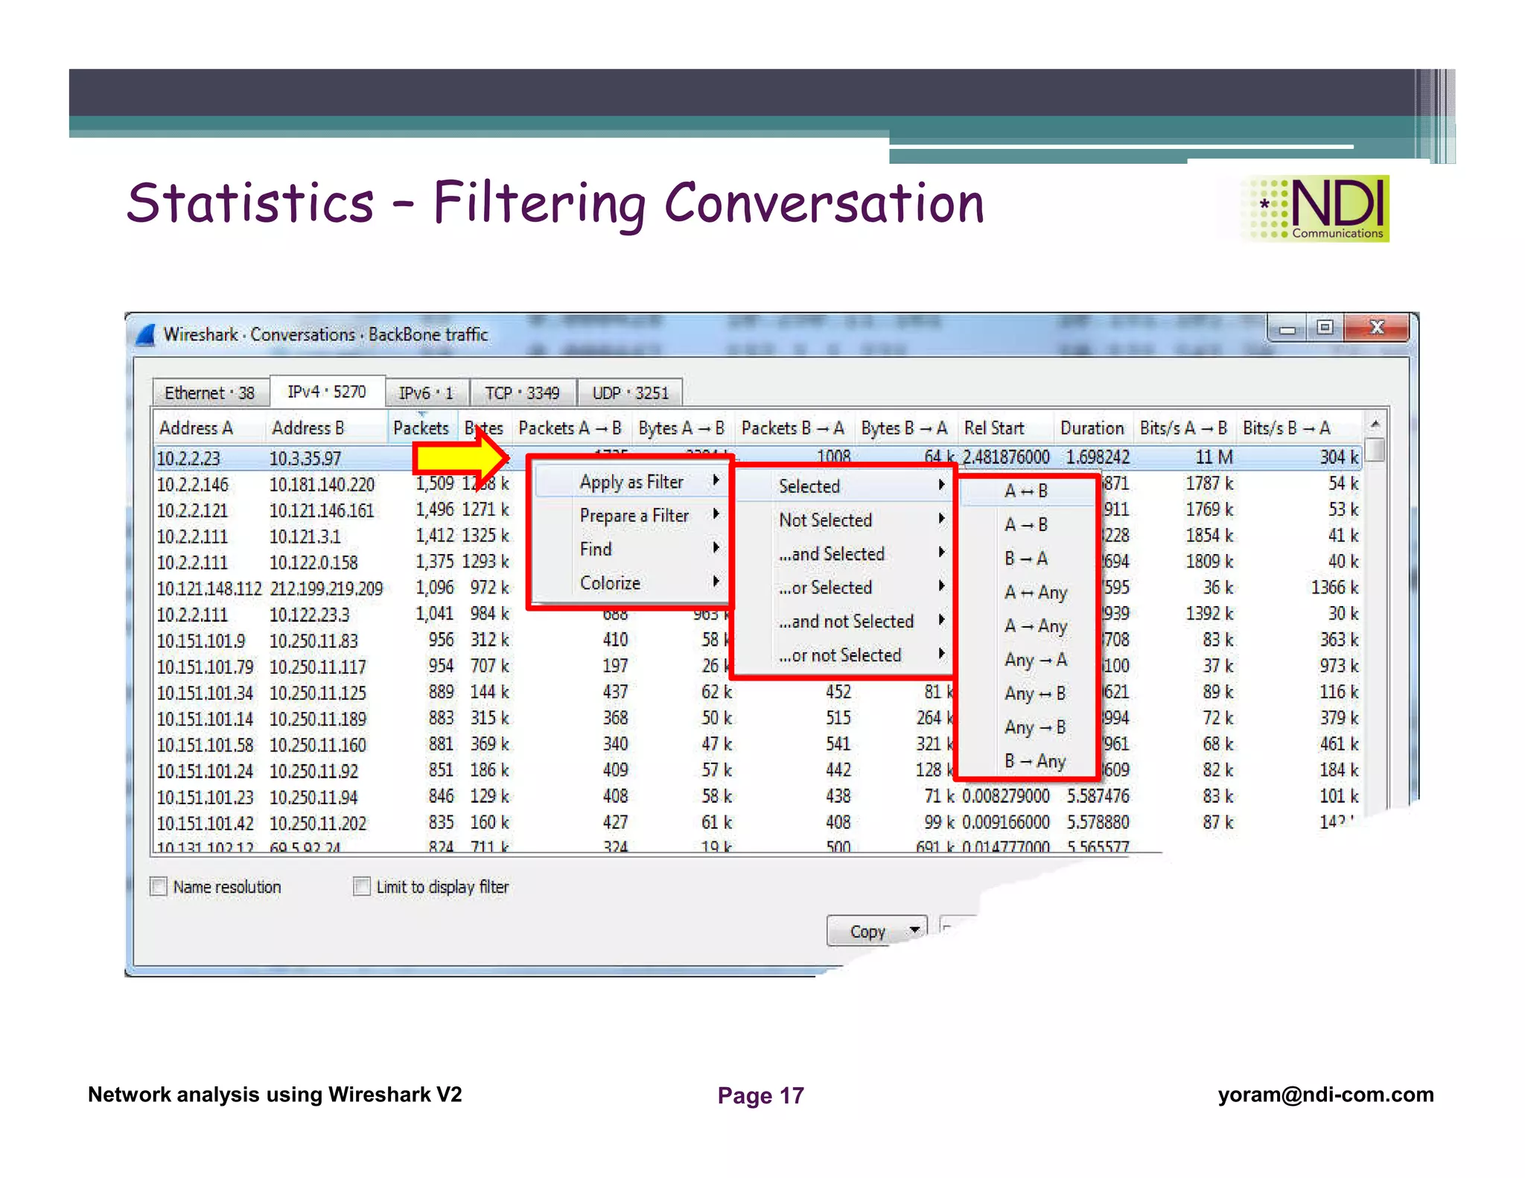Expand the Selected submenu entry

844,486
